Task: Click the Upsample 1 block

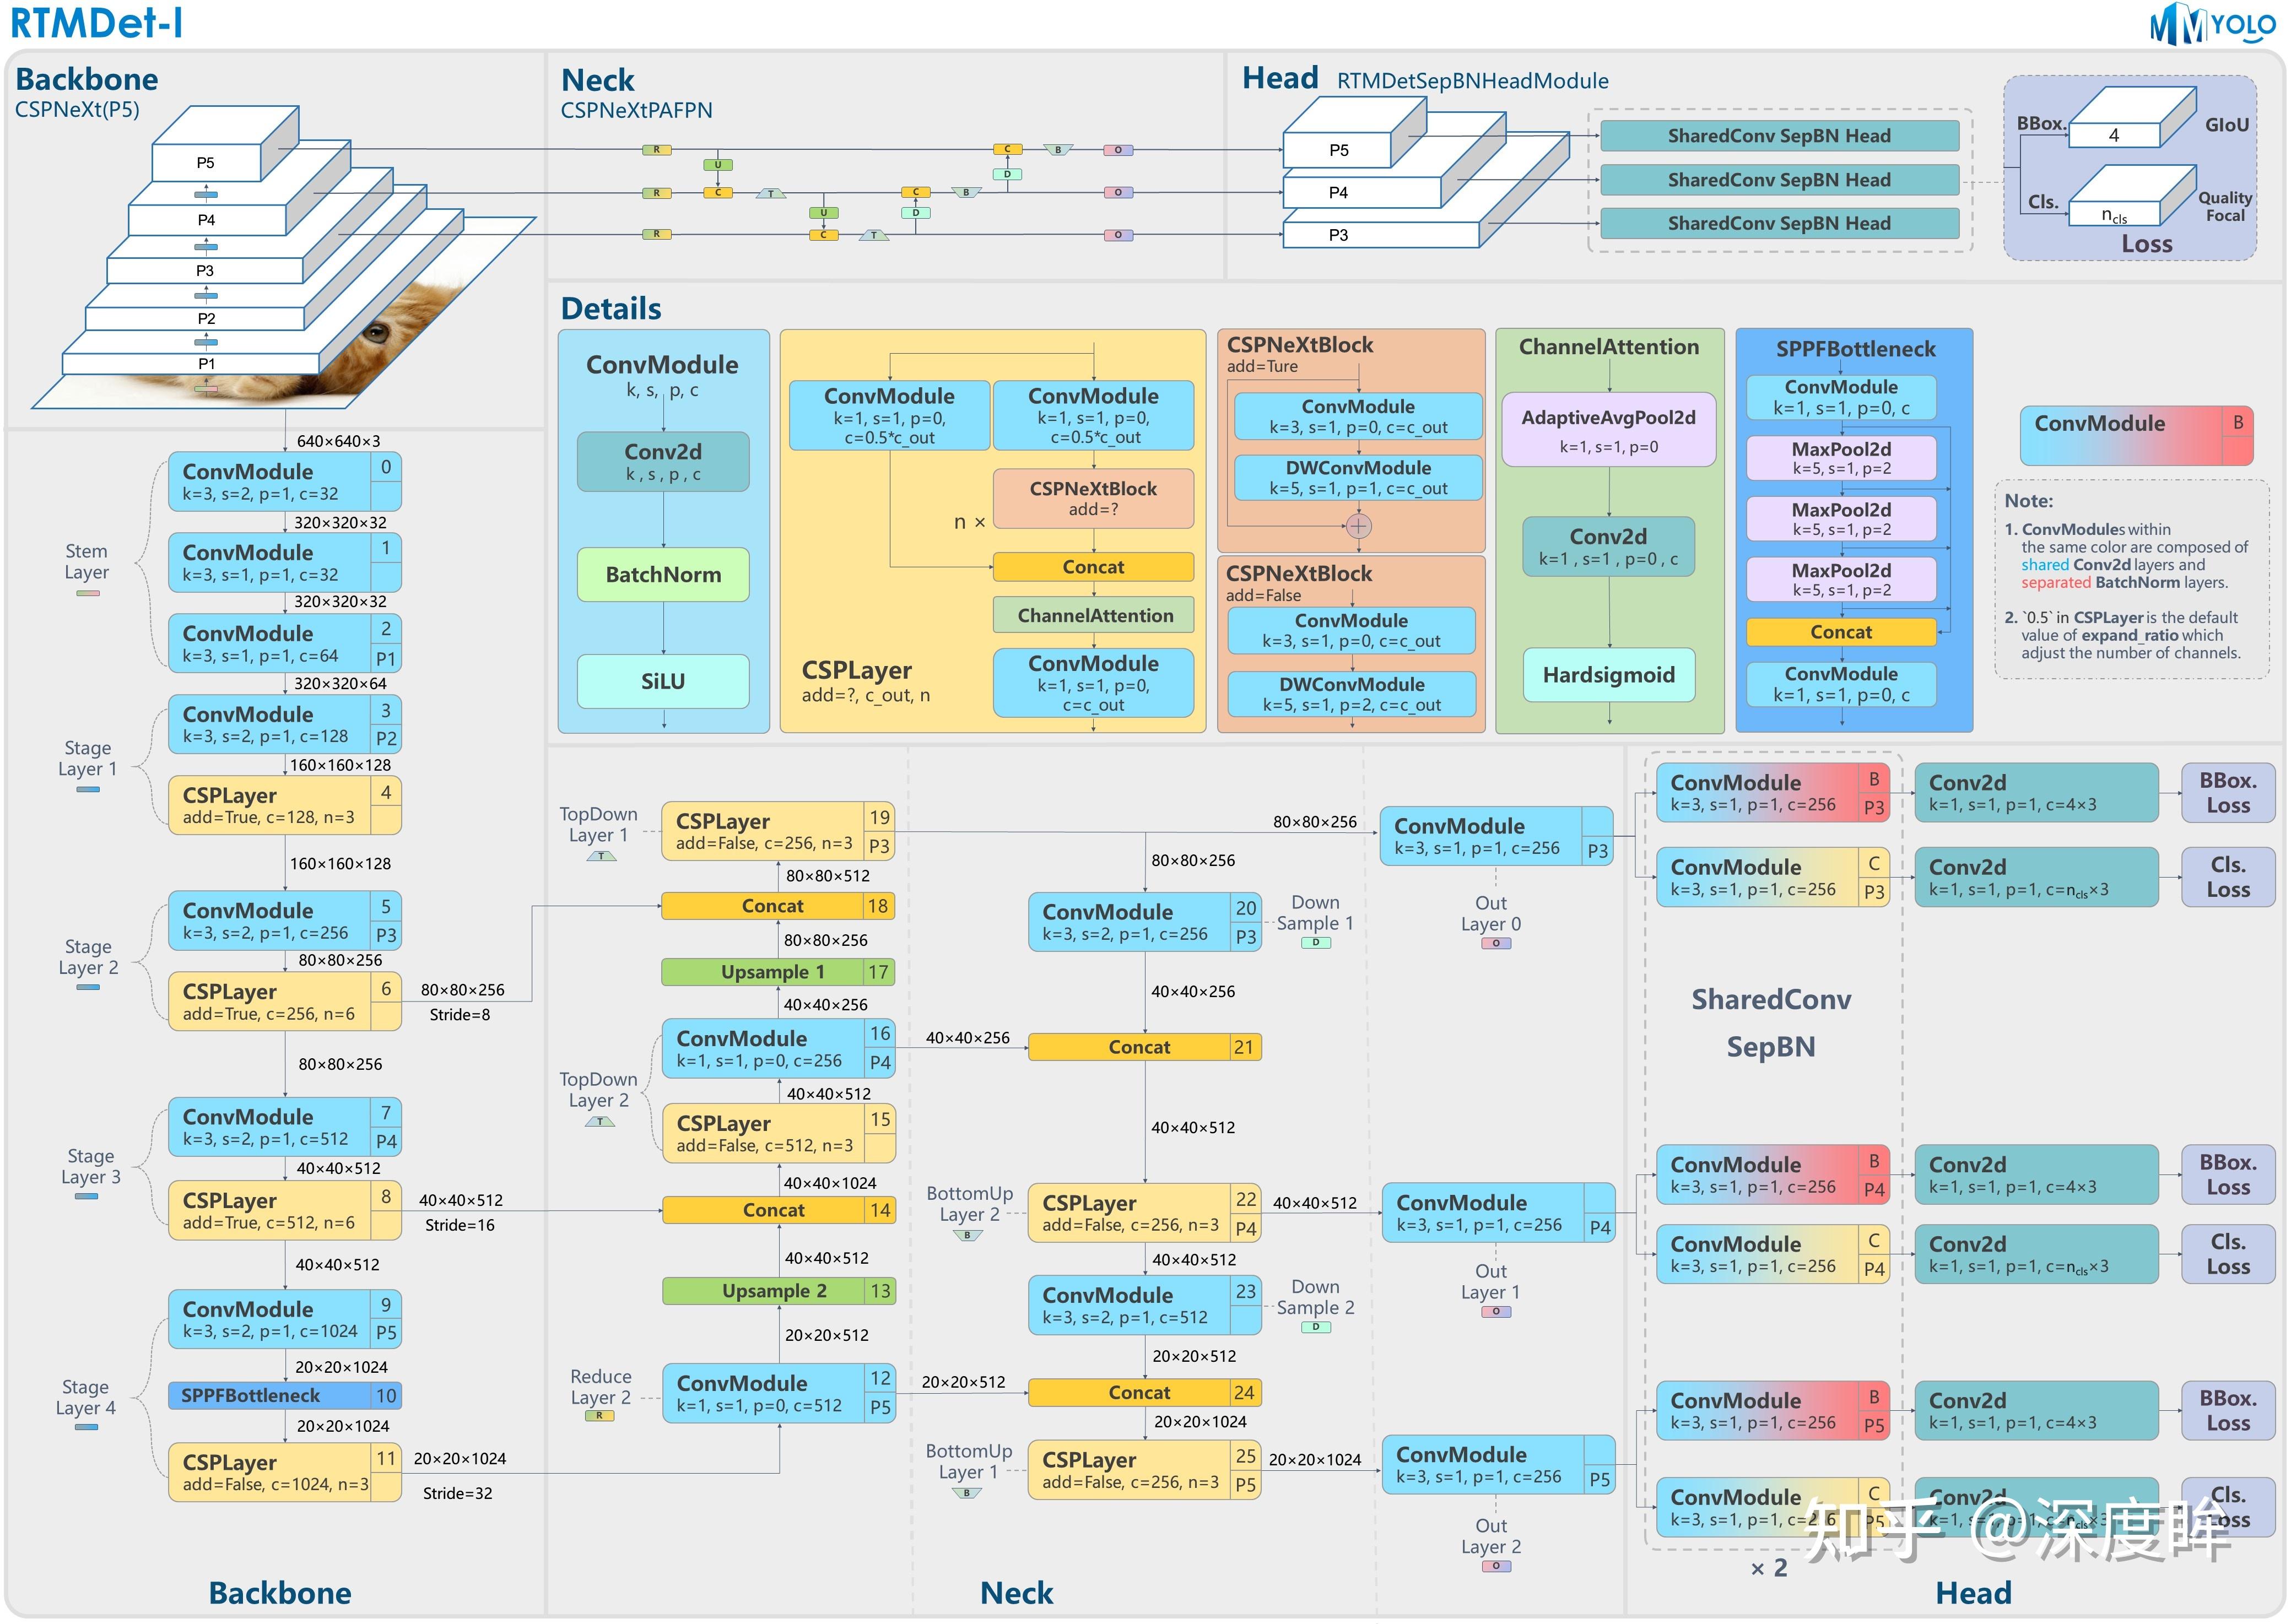Action: (778, 972)
